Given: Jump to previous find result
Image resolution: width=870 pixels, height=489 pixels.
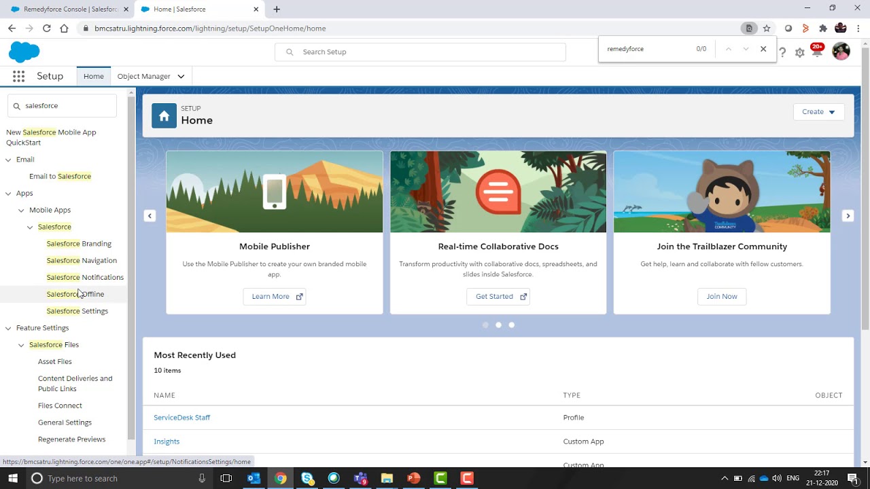Looking at the screenshot, I should (728, 49).
